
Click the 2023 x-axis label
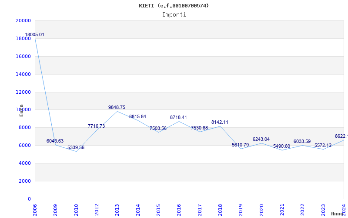point(323,210)
